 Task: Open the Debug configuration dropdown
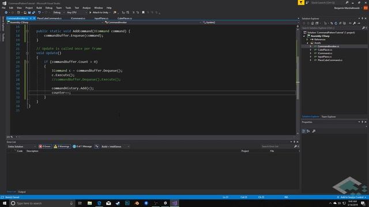coord(58,13)
